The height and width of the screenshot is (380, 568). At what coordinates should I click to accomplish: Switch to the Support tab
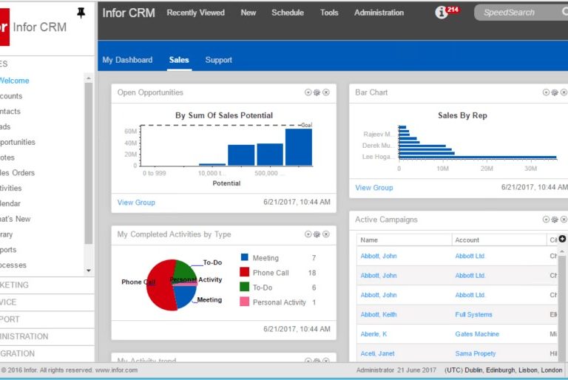(218, 60)
